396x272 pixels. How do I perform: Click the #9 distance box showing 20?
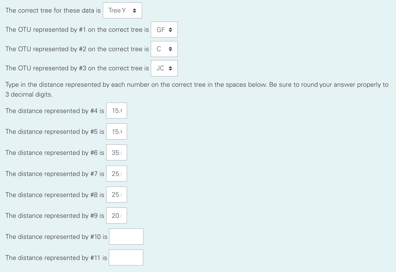click(x=116, y=215)
